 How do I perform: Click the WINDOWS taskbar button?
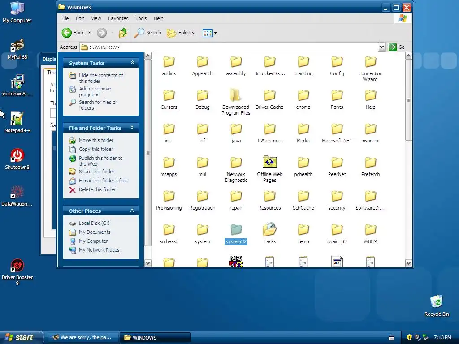pyautogui.click(x=155, y=338)
